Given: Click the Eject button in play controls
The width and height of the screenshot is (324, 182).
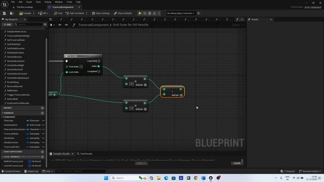Looking at the screenshot, I should (x=154, y=13).
